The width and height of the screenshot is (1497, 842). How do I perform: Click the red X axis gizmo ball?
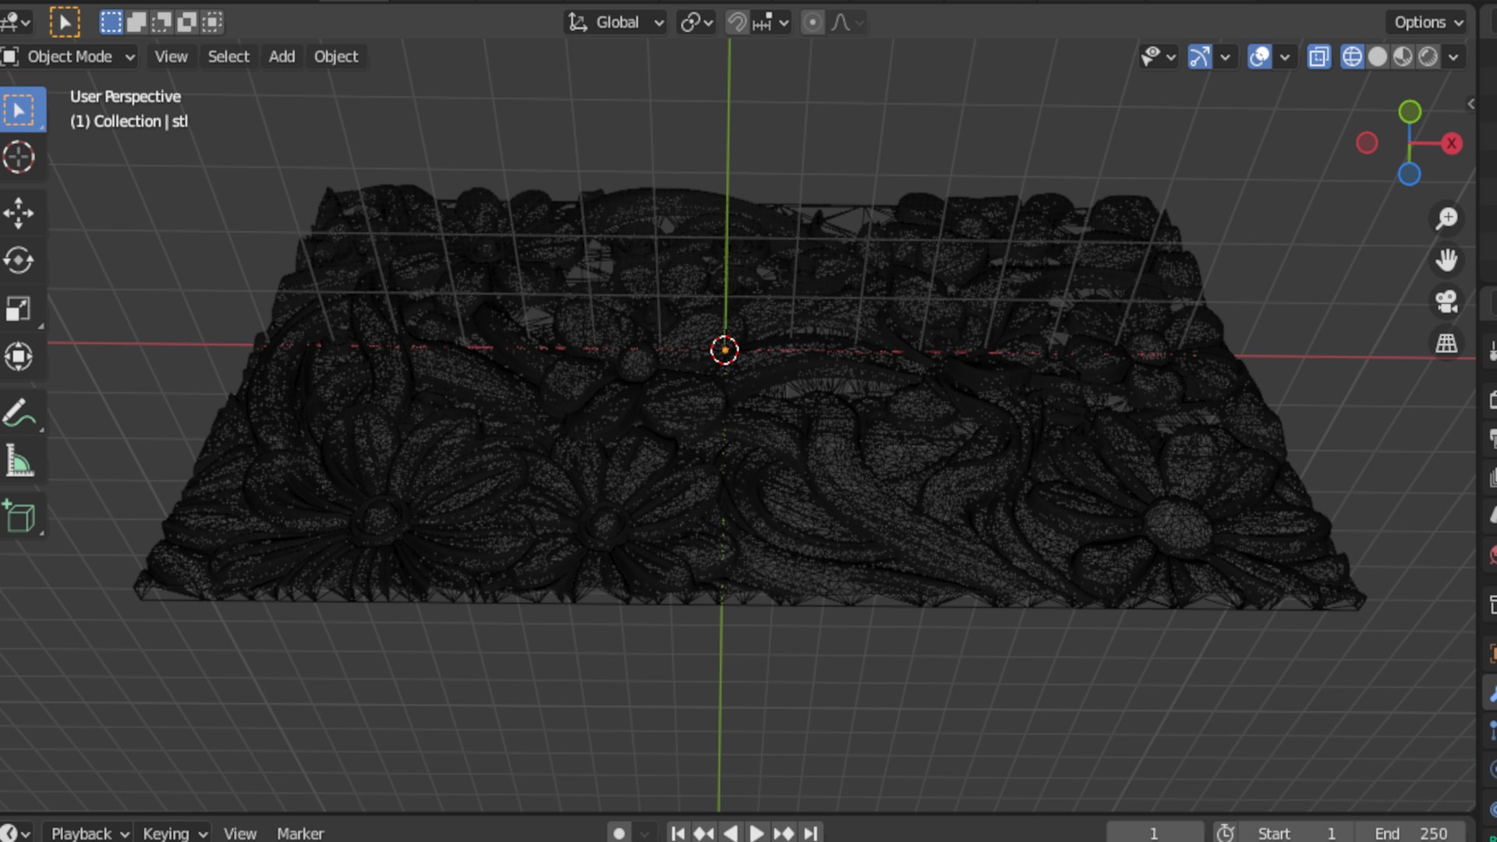pyautogui.click(x=1452, y=143)
